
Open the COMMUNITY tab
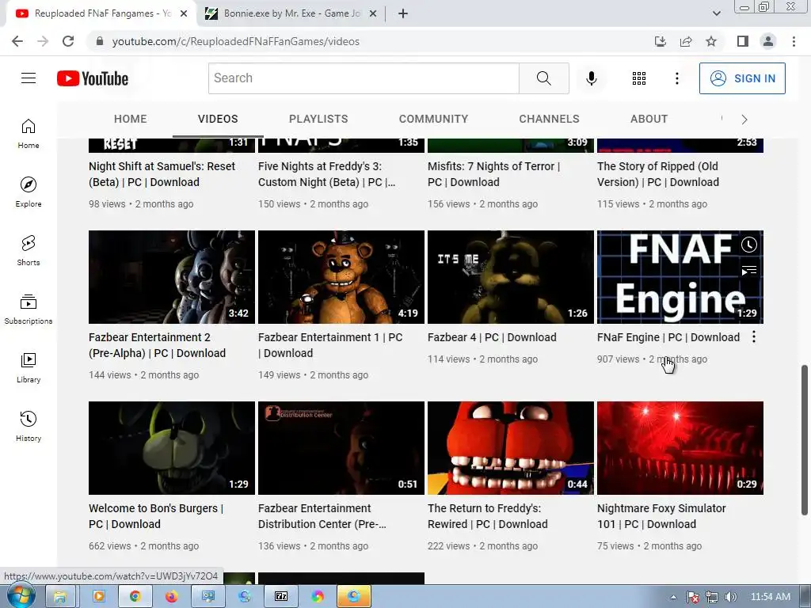[433, 119]
